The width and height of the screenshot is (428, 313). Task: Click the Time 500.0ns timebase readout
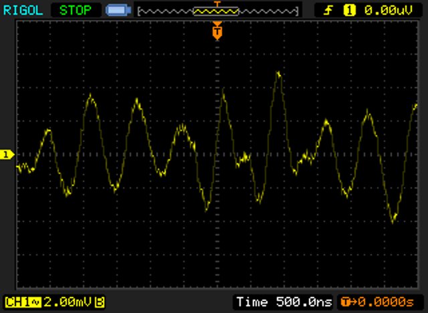(284, 302)
